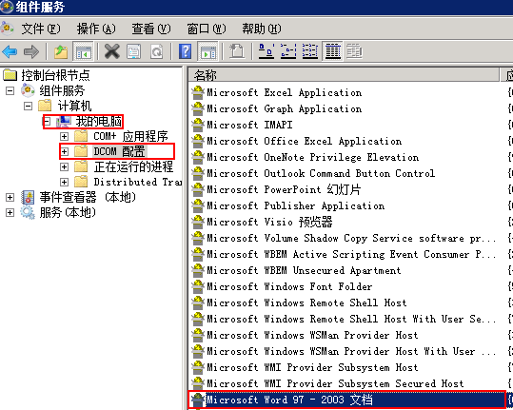
Task: Select Microsoft Volume Shadow Copy Service entry
Action: coord(351,239)
